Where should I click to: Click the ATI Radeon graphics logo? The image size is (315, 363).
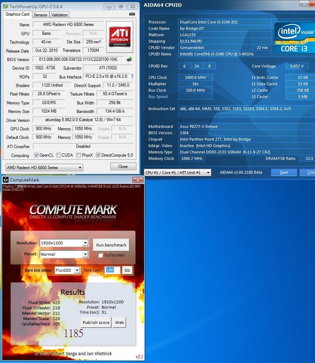click(119, 37)
